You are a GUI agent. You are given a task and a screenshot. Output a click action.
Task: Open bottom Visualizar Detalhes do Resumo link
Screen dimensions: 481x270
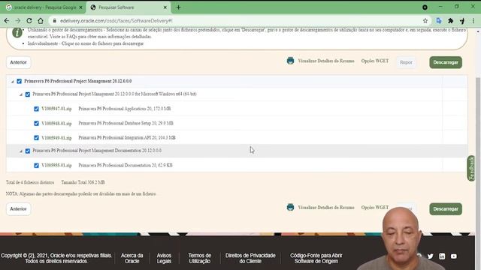click(326, 208)
